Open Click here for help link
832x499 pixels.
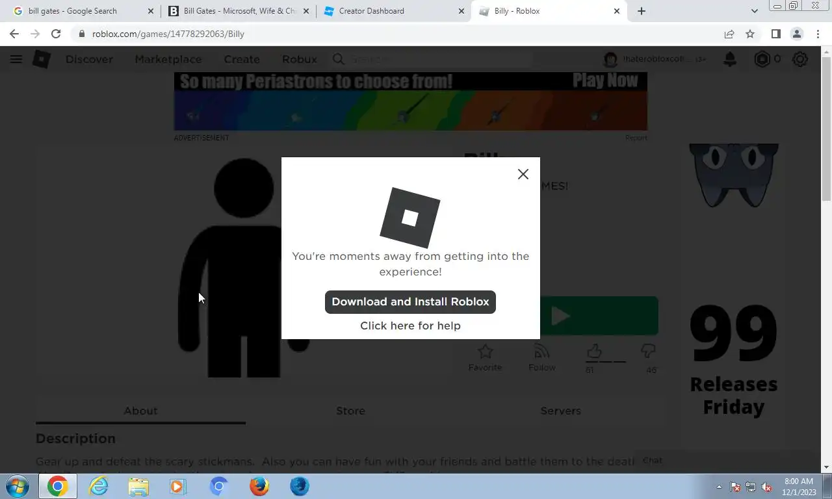[x=410, y=326]
